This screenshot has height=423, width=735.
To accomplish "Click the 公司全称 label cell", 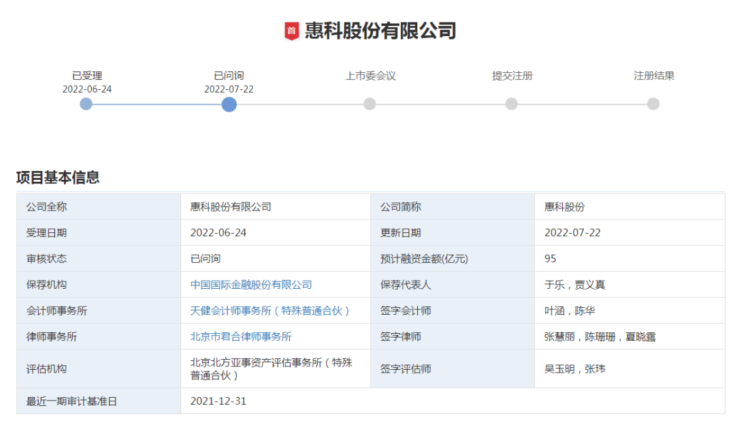I will (x=99, y=207).
